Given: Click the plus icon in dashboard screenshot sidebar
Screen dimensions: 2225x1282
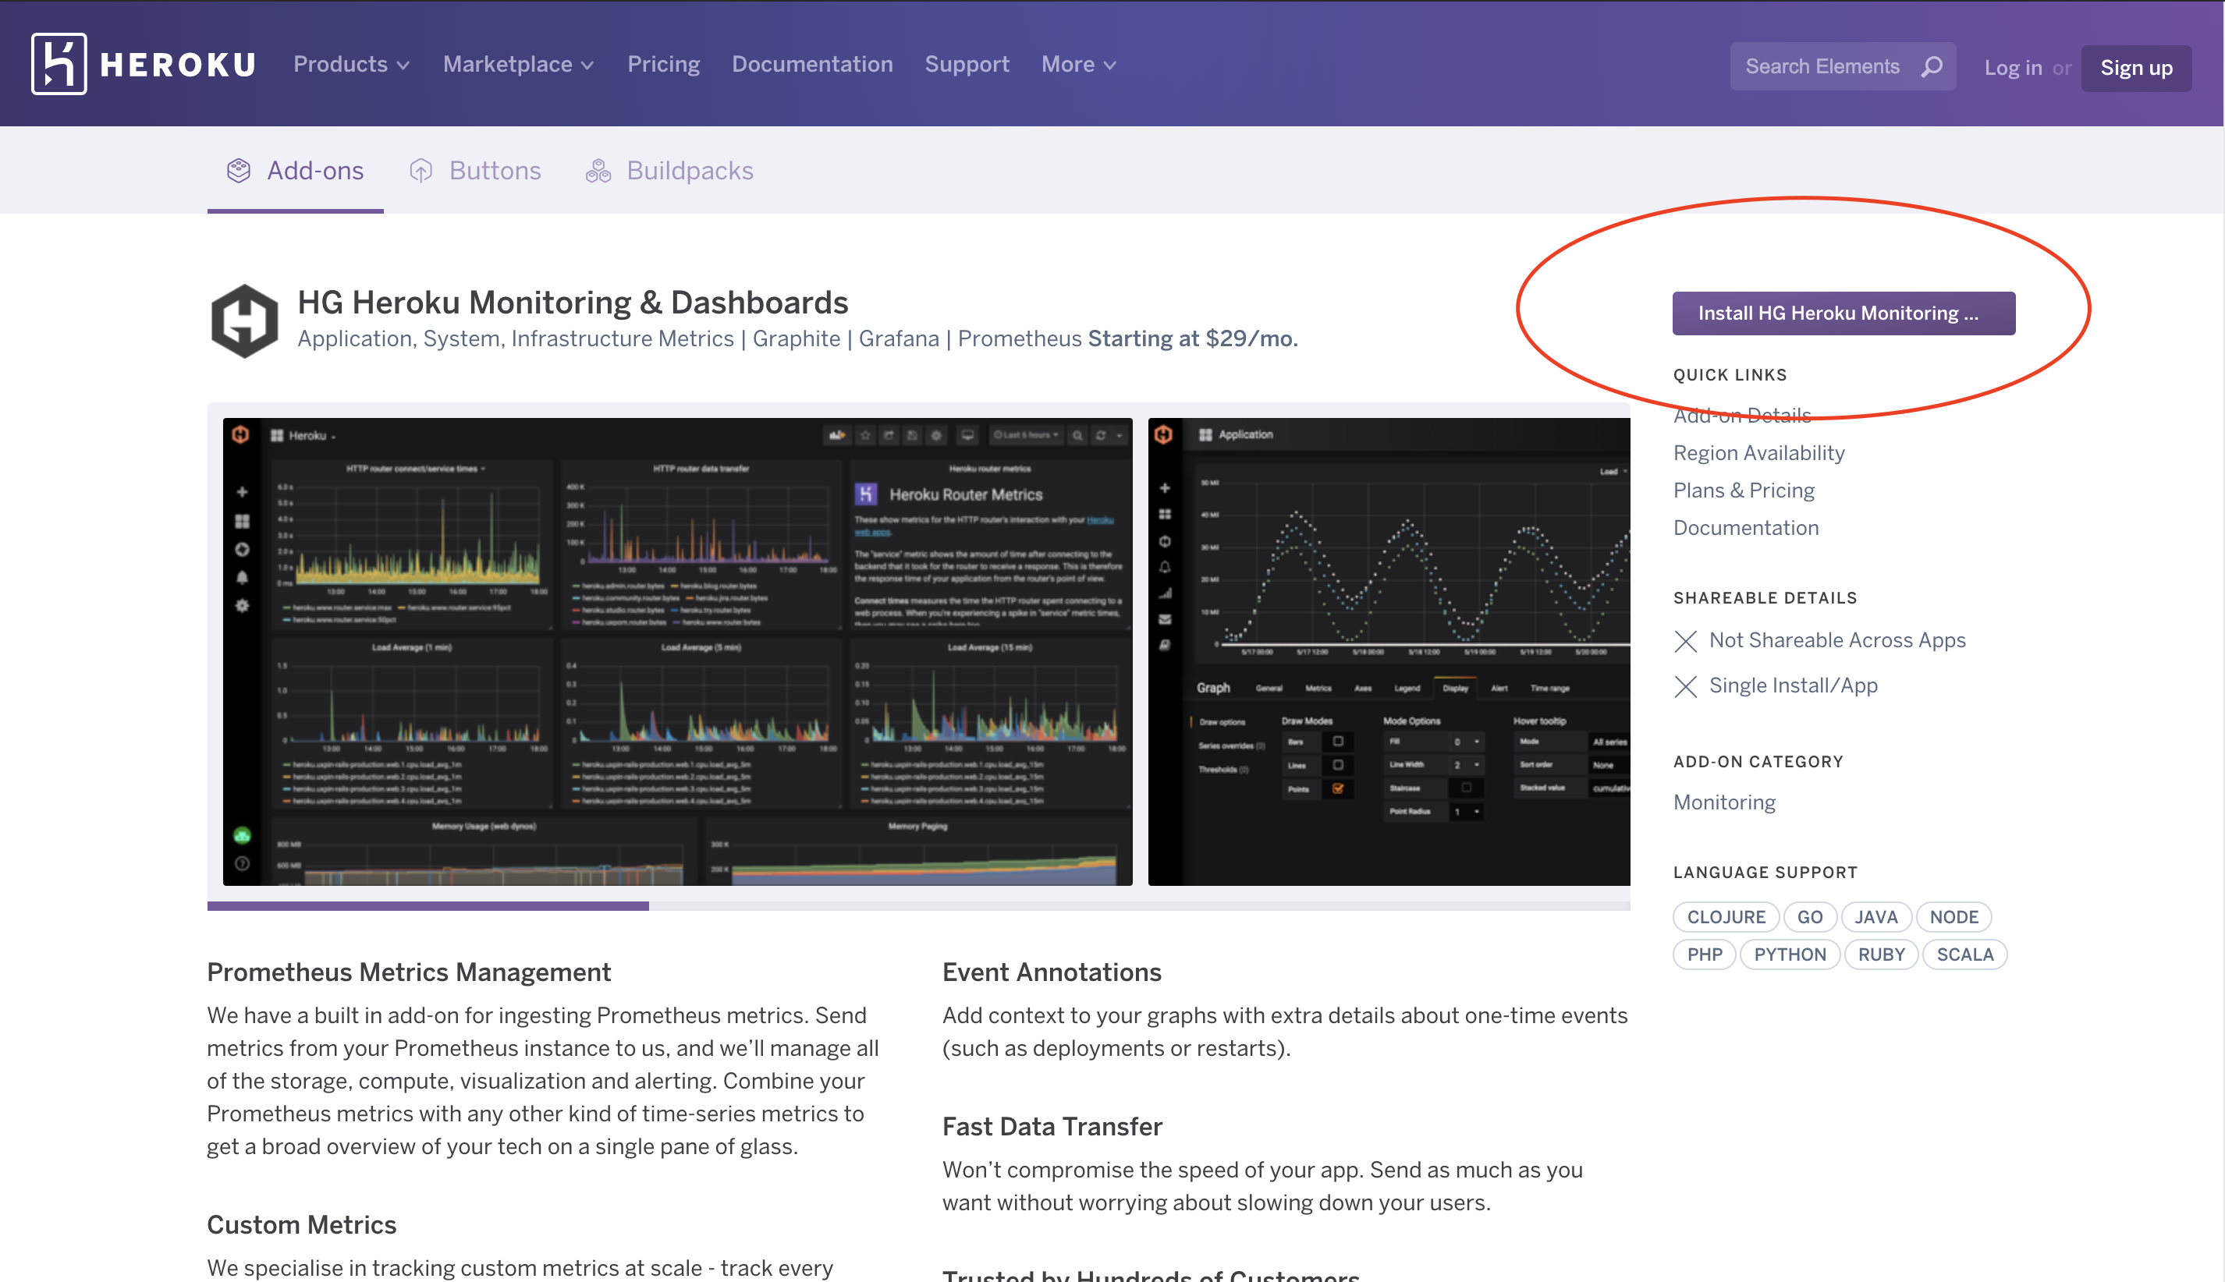Looking at the screenshot, I should (x=242, y=492).
